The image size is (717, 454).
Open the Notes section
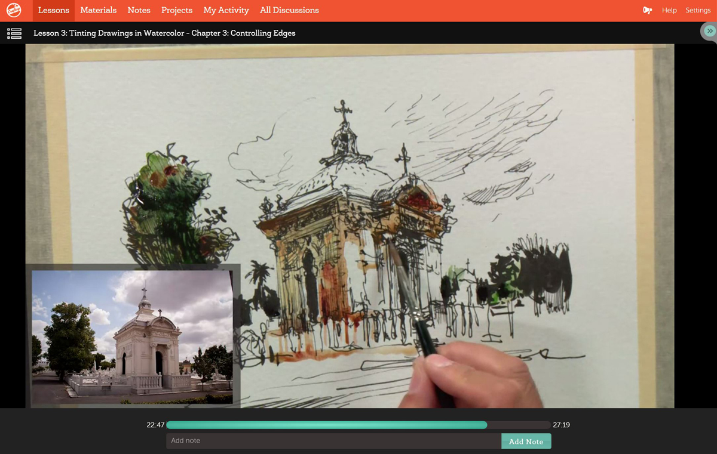[139, 10]
